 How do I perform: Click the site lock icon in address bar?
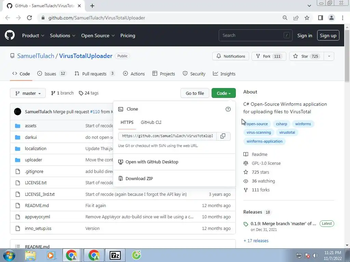(43, 18)
